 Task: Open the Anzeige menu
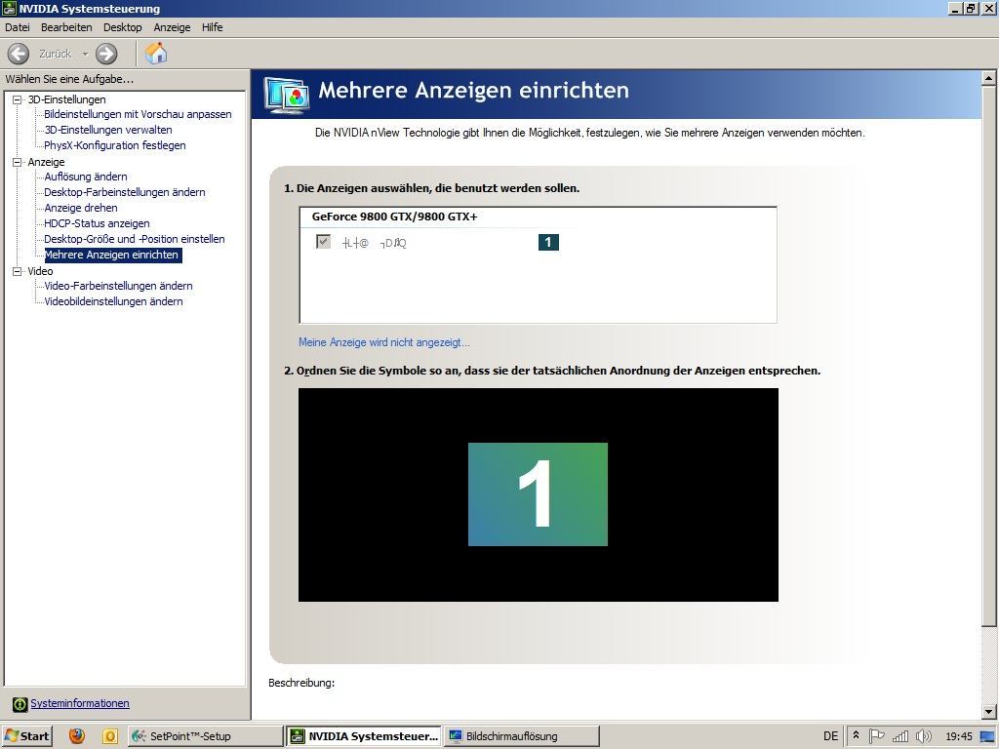pos(172,27)
